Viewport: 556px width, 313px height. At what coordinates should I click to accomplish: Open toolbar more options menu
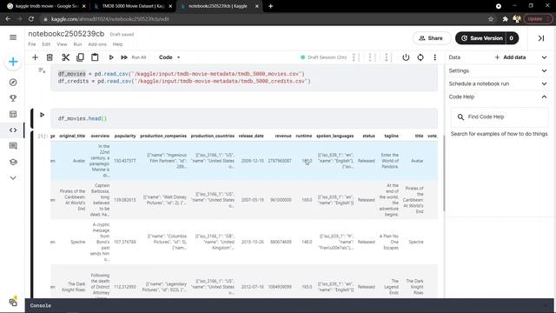(x=434, y=57)
